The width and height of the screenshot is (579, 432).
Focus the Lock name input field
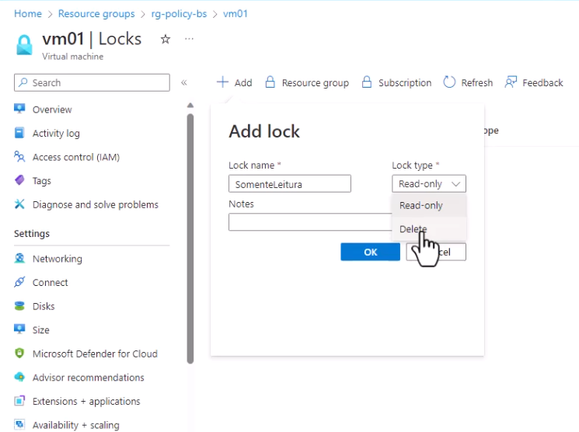pos(289,183)
